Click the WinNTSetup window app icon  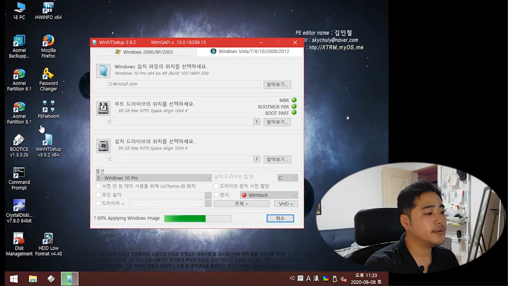pyautogui.click(x=94, y=42)
